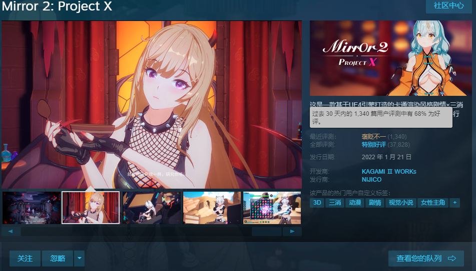Screen dimensions: 476x271
Task: Expand the dropdown arrow next to 忽略
Action: (80, 259)
